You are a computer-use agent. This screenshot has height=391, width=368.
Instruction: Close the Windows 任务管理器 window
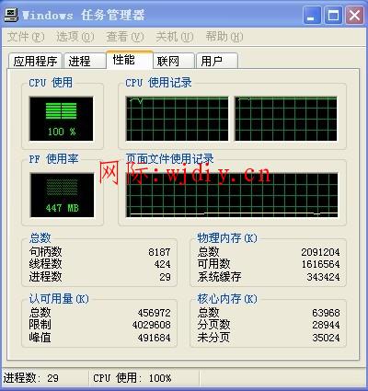[x=354, y=15]
